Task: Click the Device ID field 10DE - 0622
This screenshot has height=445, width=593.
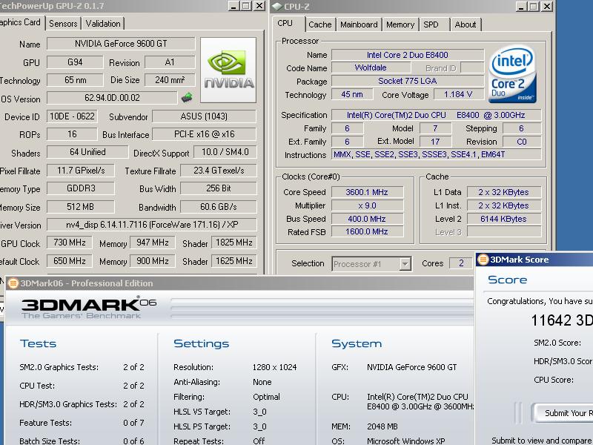Action: 72,116
